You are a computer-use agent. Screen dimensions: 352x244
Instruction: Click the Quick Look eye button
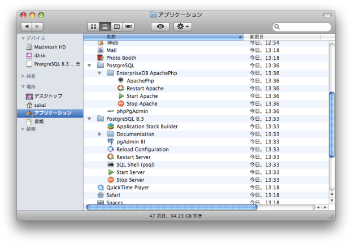(160, 27)
